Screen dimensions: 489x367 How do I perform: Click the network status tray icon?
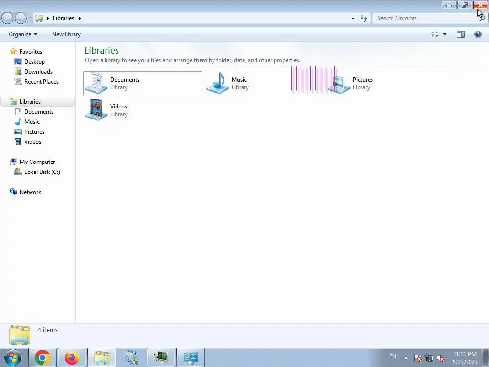click(429, 358)
